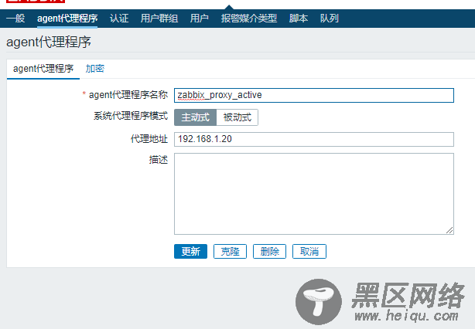Image resolution: width=475 pixels, height=329 pixels.
Task: Select 被动式 proxy mode
Action: [x=237, y=117]
